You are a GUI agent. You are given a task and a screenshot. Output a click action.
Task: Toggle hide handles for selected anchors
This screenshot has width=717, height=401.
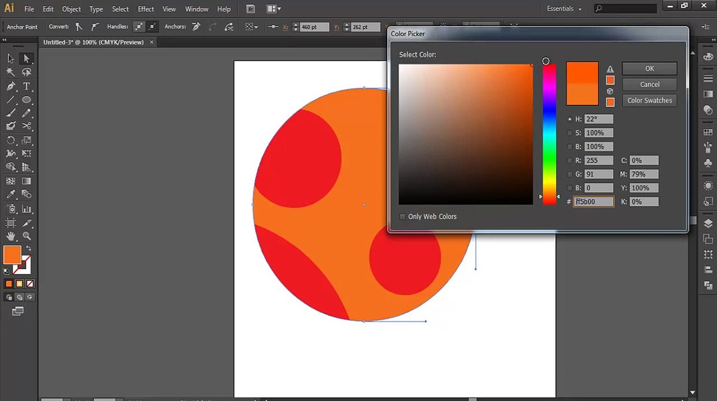152,27
